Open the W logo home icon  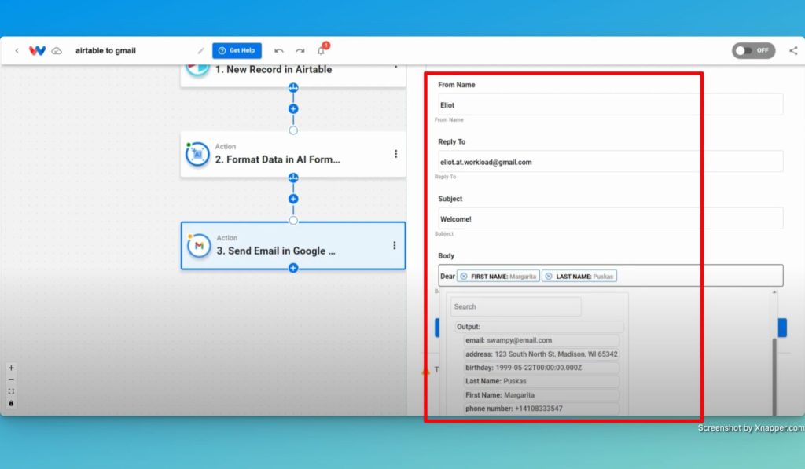coord(37,50)
